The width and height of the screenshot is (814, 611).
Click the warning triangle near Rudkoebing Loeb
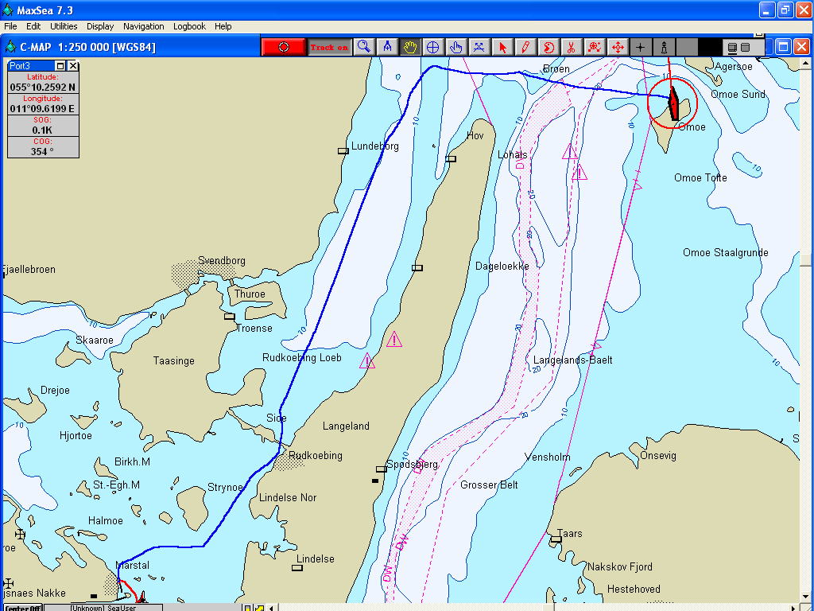click(x=366, y=361)
